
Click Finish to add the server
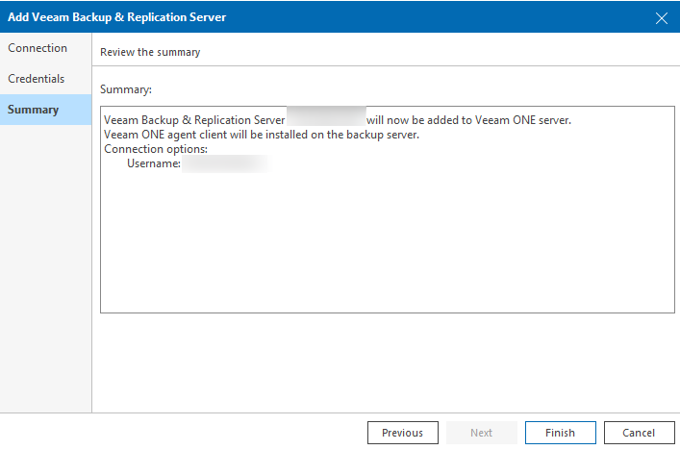click(561, 433)
